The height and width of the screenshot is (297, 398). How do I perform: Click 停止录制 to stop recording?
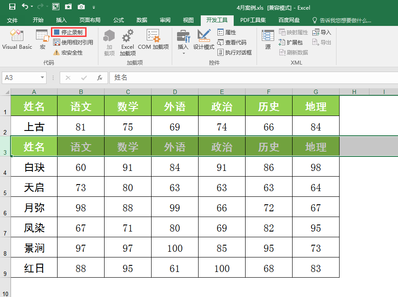coord(69,32)
